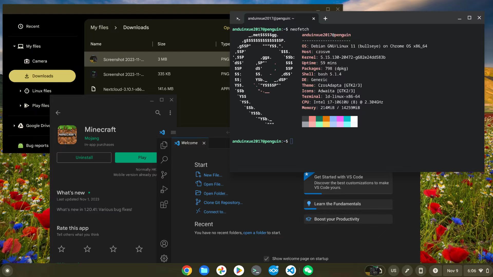This screenshot has width=493, height=277.
Task: Rate Minecraft with the fourth star
Action: [139, 249]
